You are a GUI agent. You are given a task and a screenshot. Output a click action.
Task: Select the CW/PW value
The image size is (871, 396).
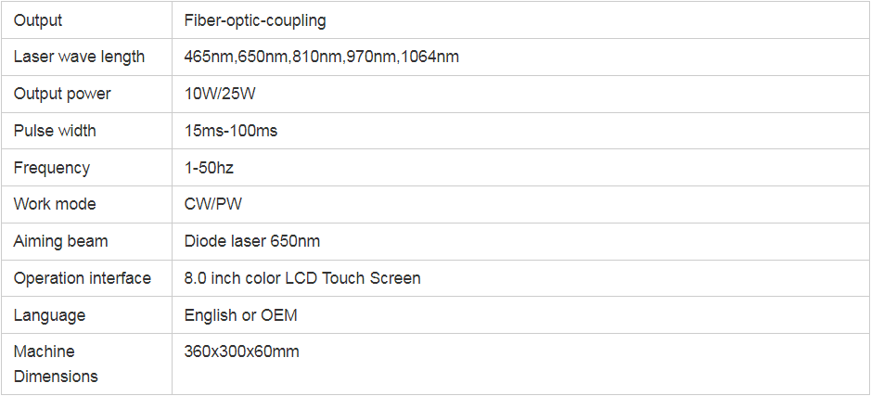(x=213, y=204)
